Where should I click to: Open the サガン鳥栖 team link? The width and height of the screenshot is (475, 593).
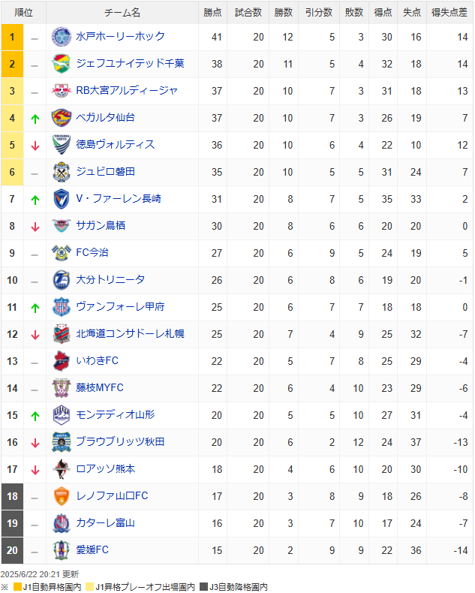pyautogui.click(x=101, y=226)
